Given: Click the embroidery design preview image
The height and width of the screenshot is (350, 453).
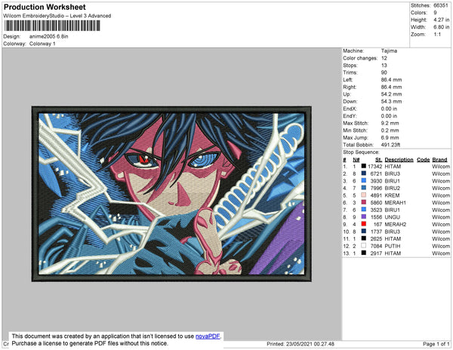Looking at the screenshot, I should pos(171,194).
